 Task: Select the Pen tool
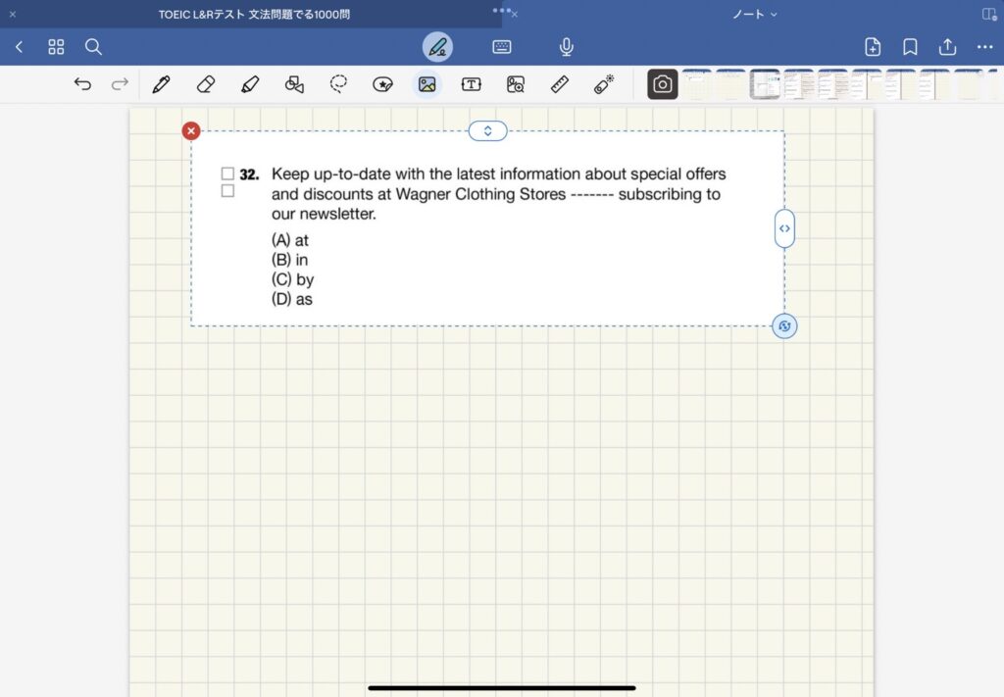[162, 84]
